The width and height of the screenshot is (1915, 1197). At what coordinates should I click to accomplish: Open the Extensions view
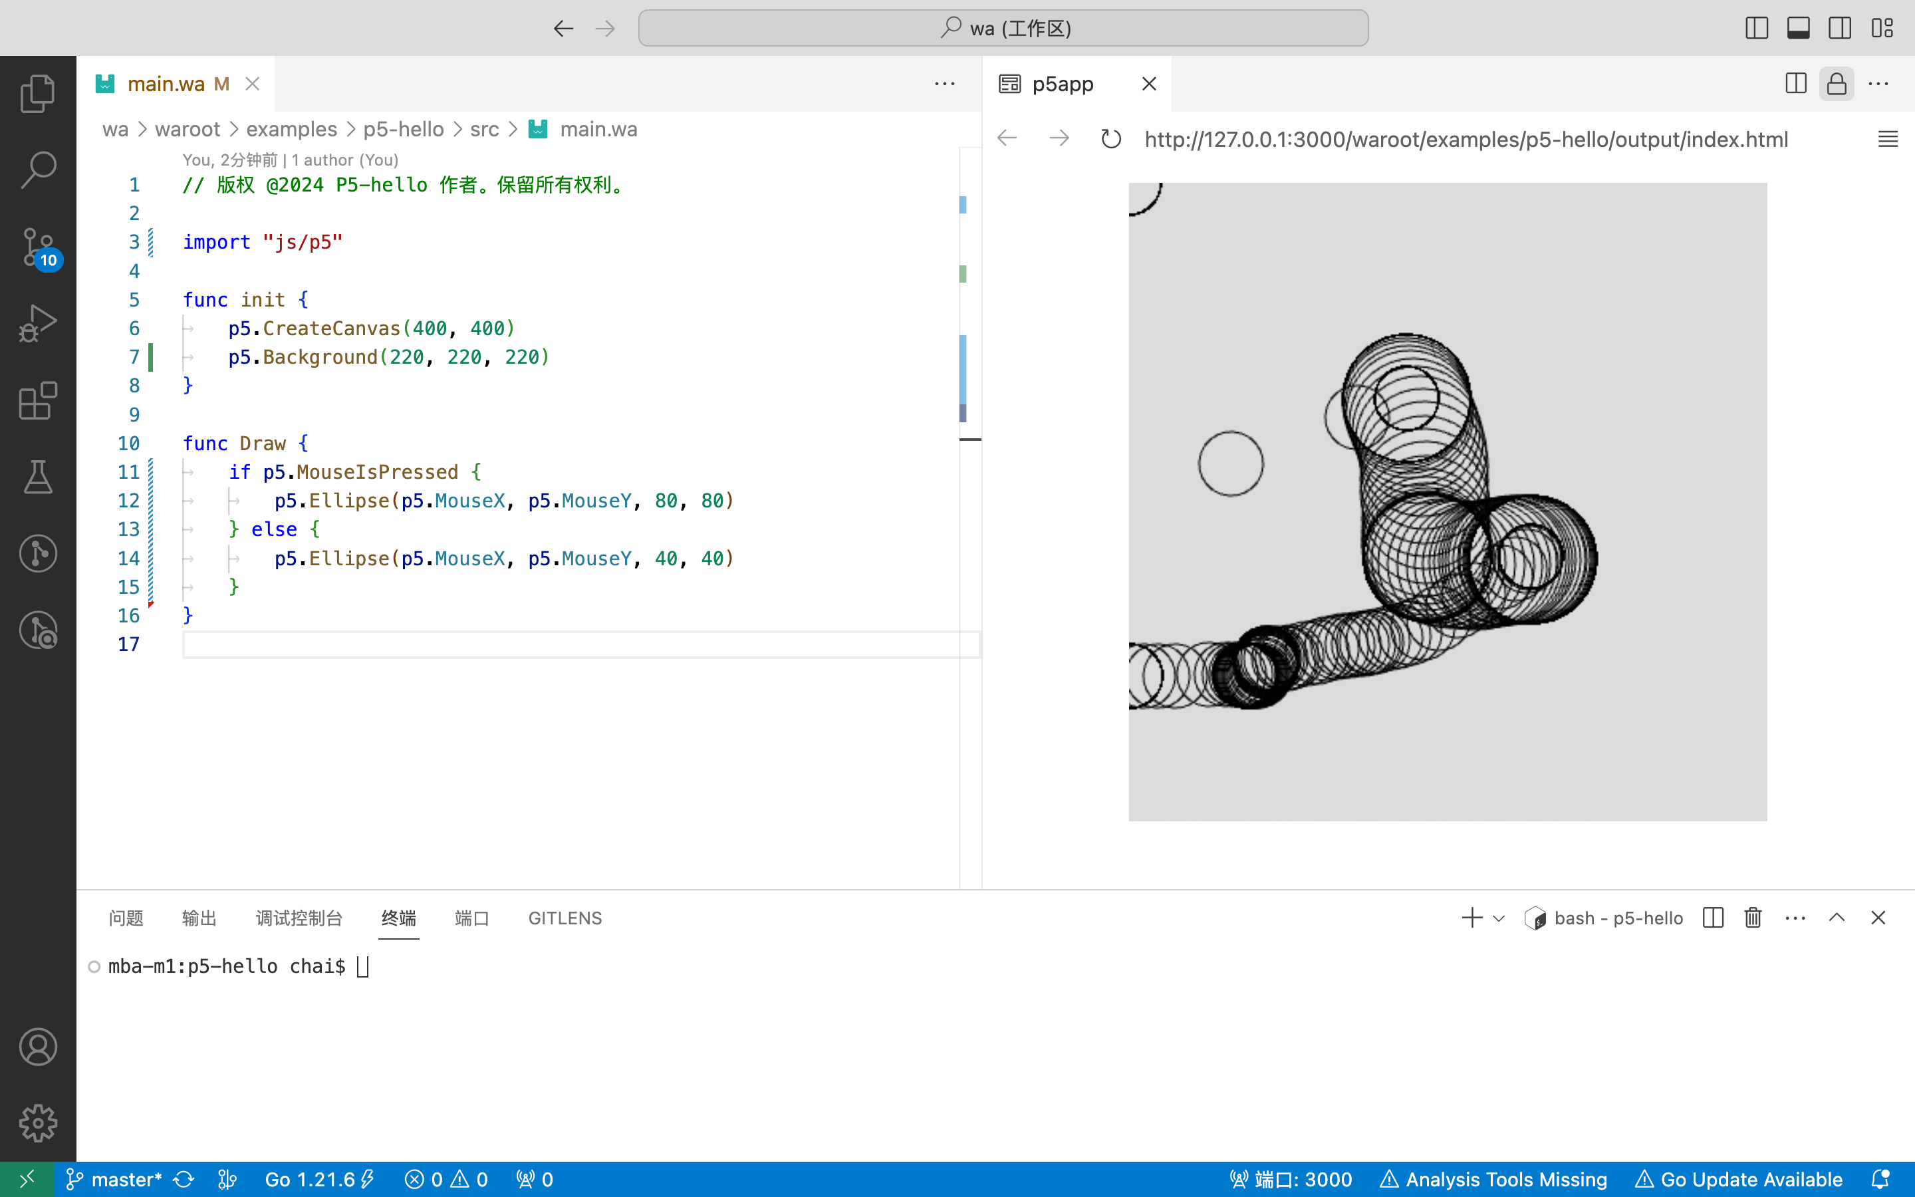pos(37,400)
